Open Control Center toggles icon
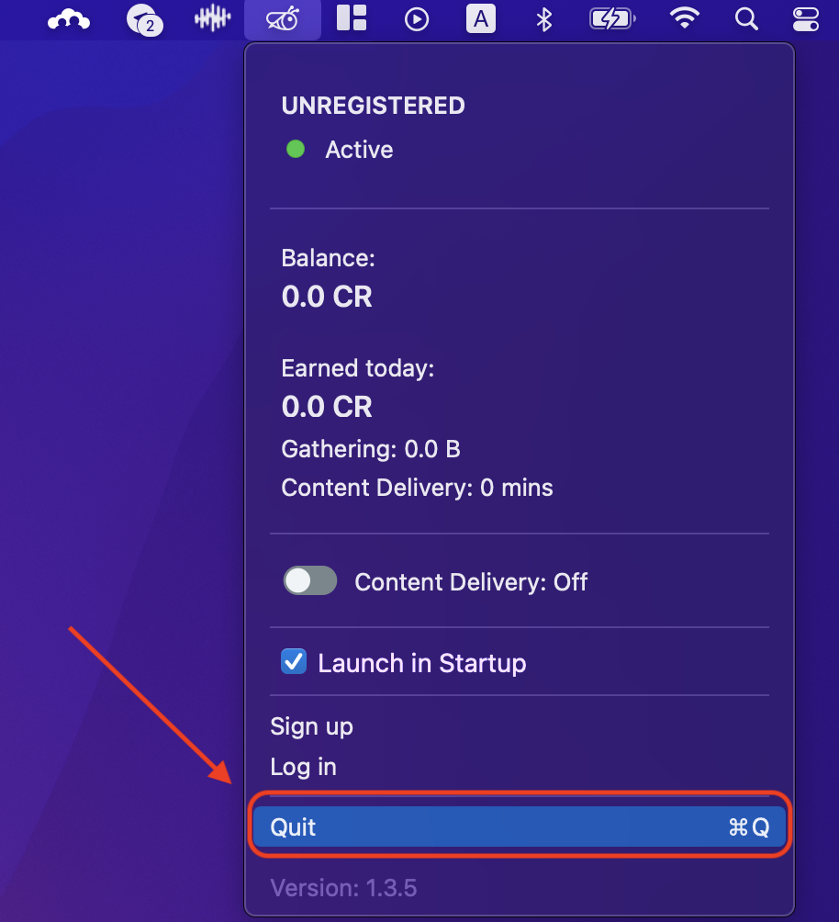 (x=805, y=19)
